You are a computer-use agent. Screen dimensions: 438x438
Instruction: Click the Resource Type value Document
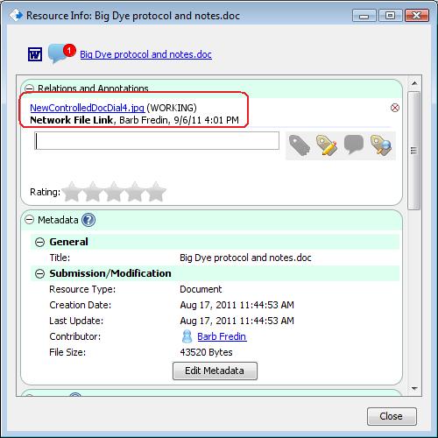[201, 289]
